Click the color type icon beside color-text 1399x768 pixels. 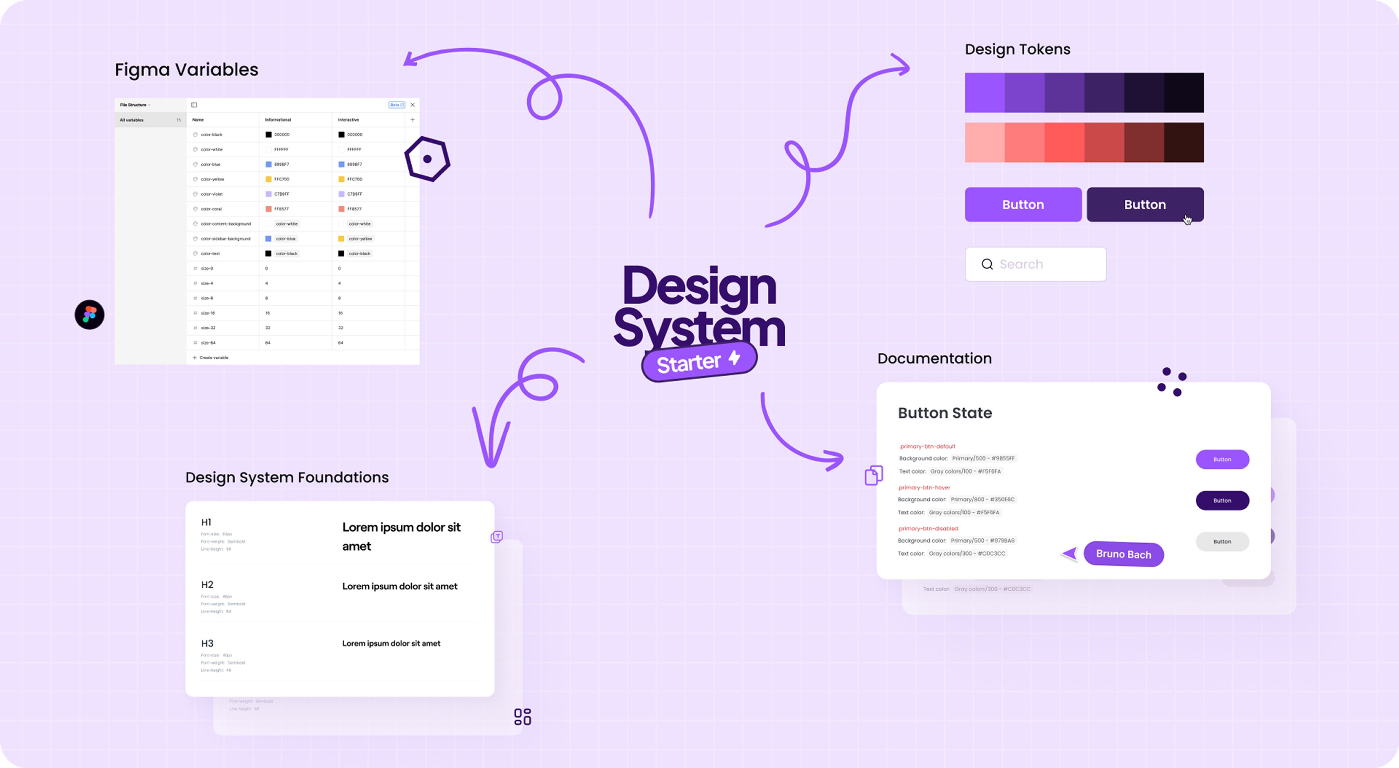195,253
